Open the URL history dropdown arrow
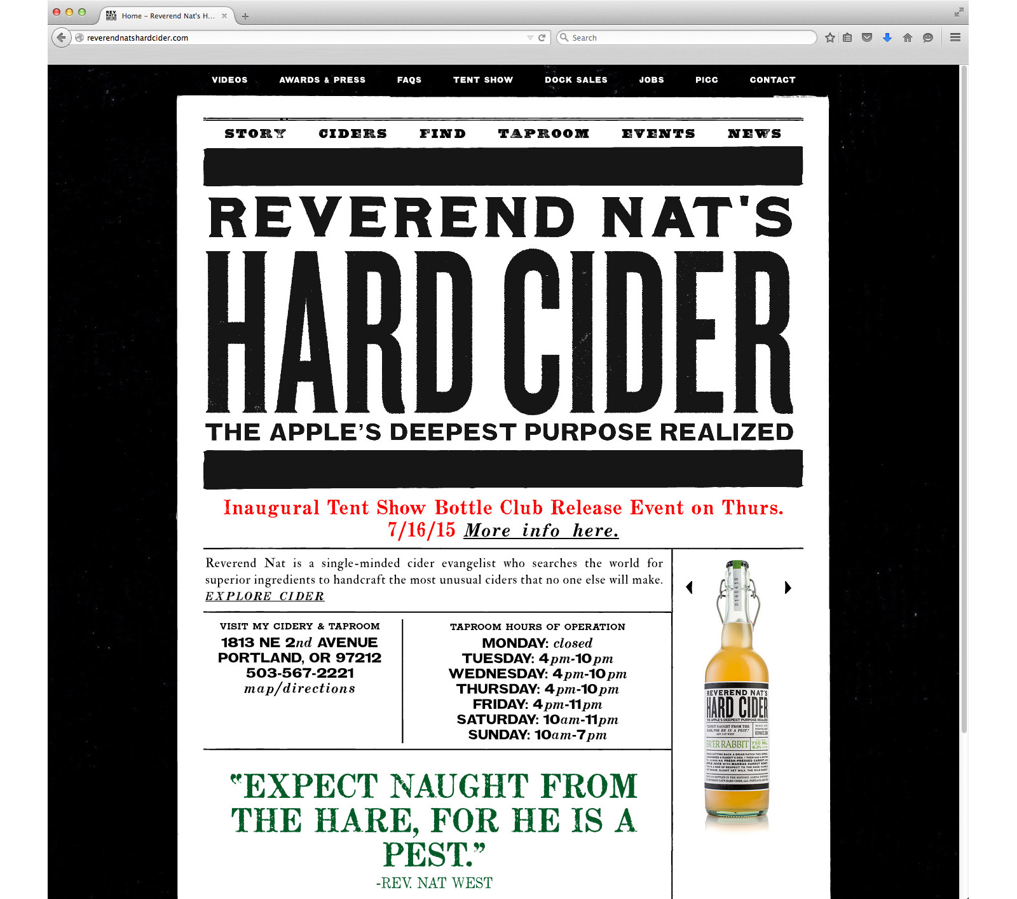The image size is (1017, 899). (530, 38)
